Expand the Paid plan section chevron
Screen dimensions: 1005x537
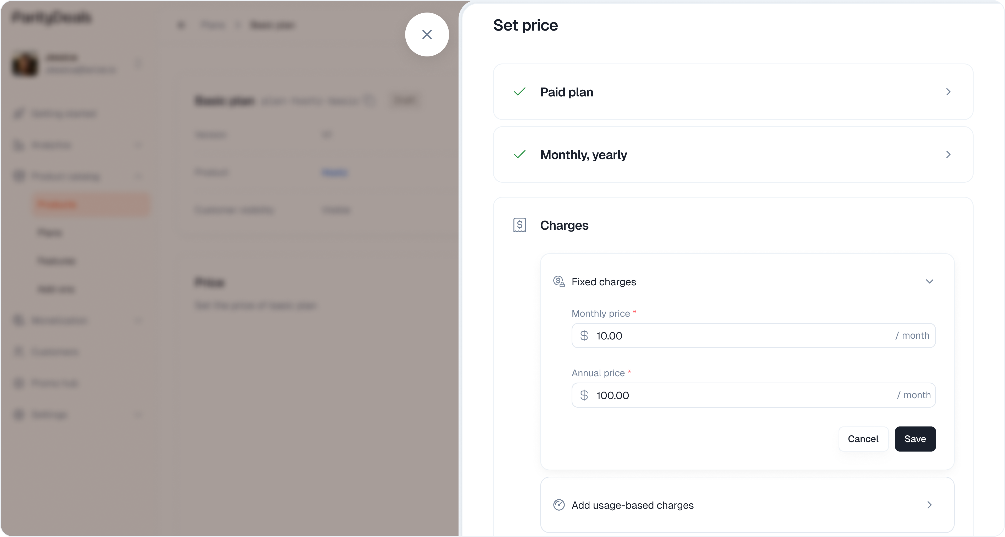click(948, 92)
